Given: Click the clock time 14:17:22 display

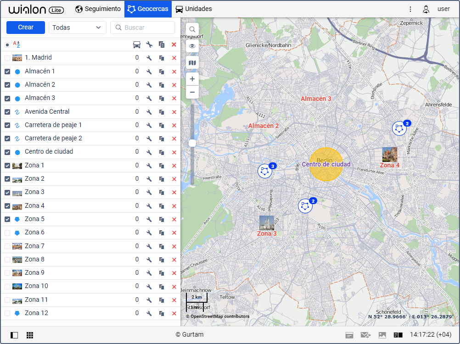Looking at the screenshot, I should tap(430, 335).
